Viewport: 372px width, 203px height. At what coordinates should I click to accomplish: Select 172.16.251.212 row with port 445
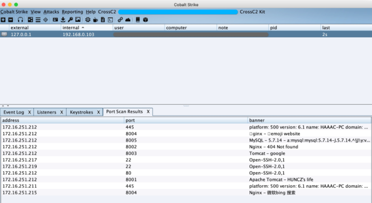point(186,127)
